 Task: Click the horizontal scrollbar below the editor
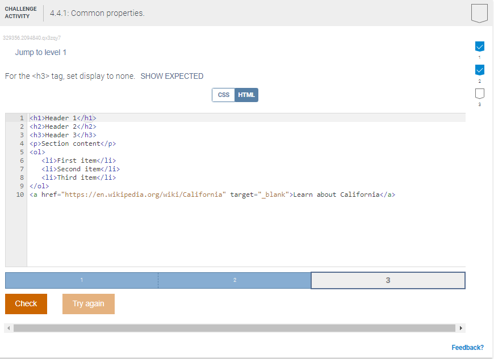(236, 328)
